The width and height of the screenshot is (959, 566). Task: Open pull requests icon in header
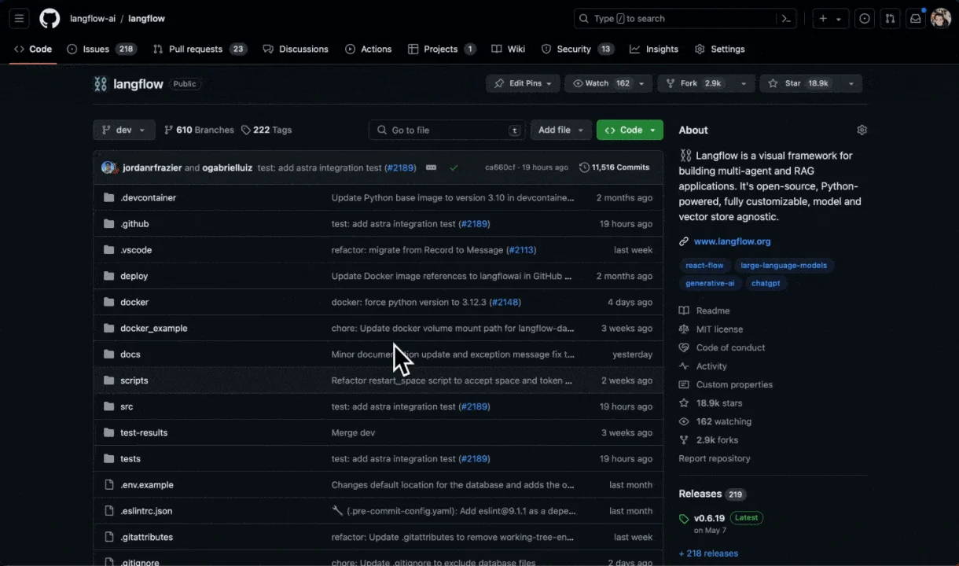coord(890,18)
